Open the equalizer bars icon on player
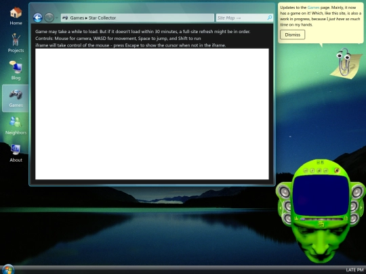 [296, 219]
